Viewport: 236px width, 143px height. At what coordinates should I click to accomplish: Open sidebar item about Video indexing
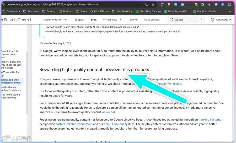click(x=10, y=96)
